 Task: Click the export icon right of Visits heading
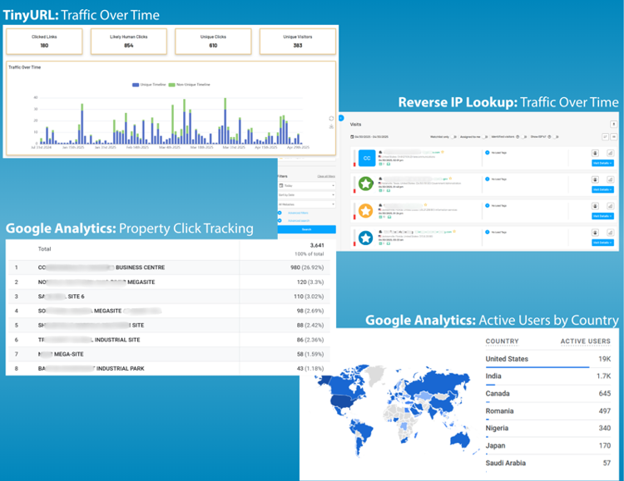tap(614, 125)
